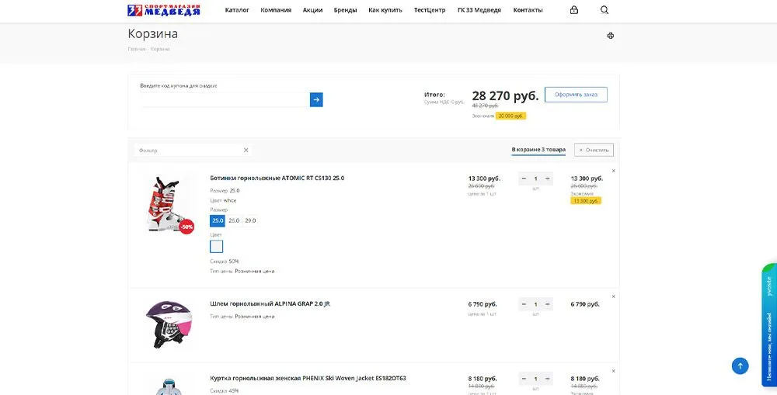Viewport: 777px width, 395px height.
Task: Click the Очистить cart button
Action: tap(594, 150)
